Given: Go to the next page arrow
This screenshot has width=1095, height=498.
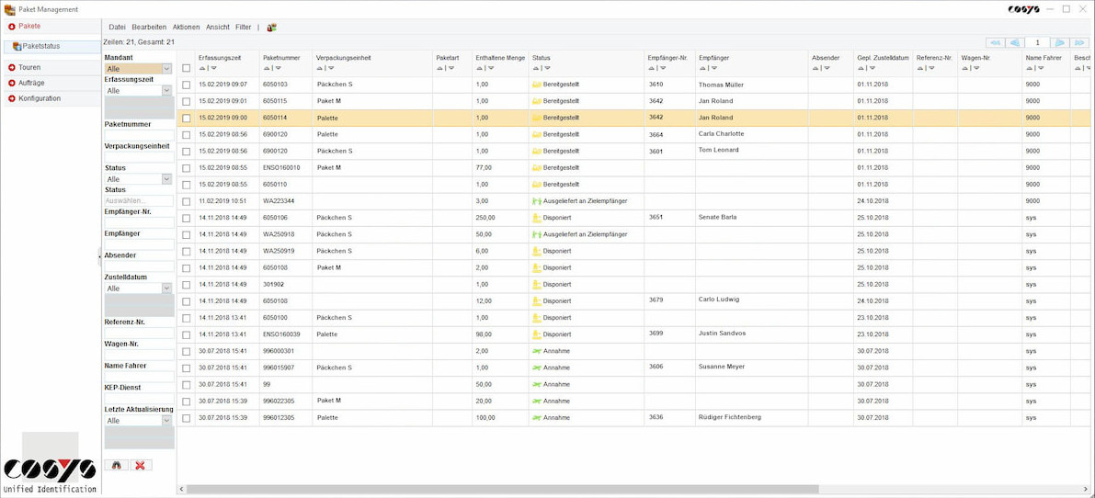Looking at the screenshot, I should [1059, 42].
